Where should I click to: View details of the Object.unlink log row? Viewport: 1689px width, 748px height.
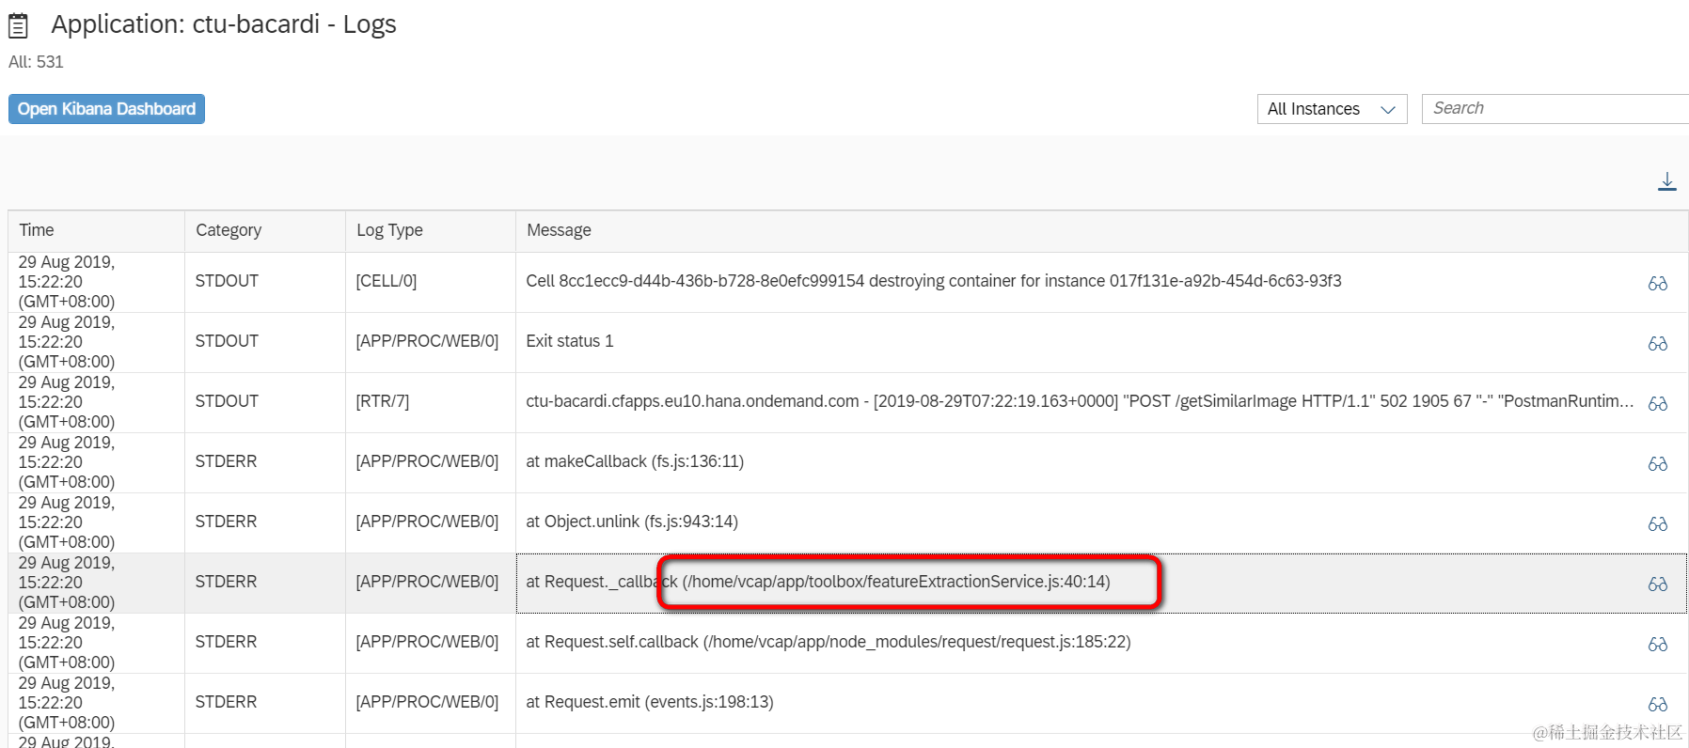pyautogui.click(x=1657, y=523)
